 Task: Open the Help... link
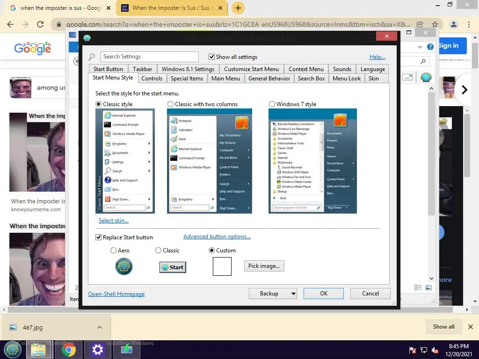[377, 57]
